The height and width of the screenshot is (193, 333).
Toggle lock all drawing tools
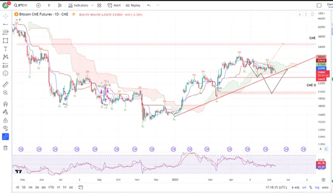(5, 120)
